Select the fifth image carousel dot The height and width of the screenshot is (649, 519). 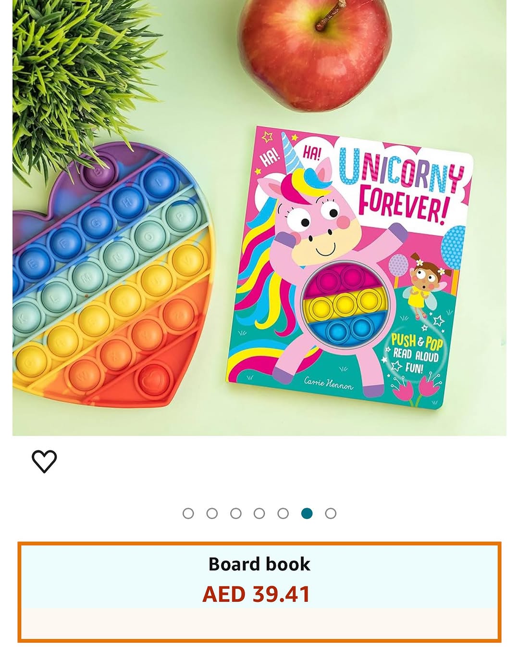coord(283,513)
